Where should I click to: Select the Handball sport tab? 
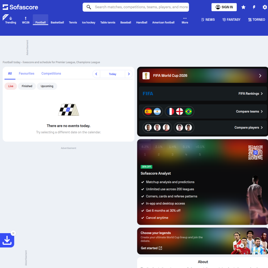[x=141, y=22]
